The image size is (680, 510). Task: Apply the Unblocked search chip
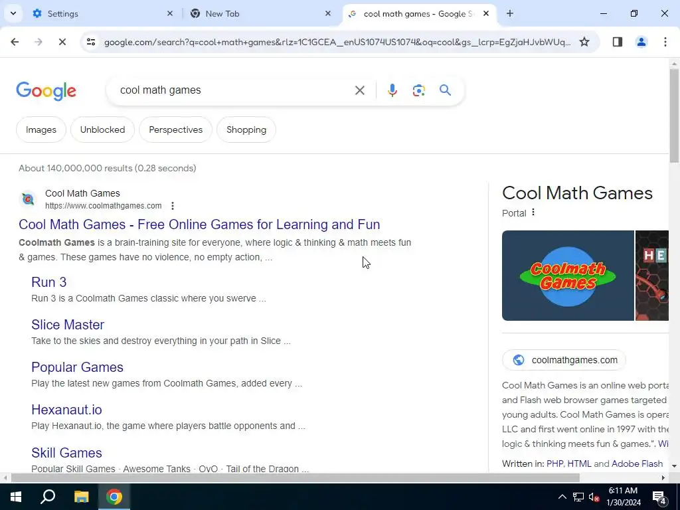coord(102,129)
